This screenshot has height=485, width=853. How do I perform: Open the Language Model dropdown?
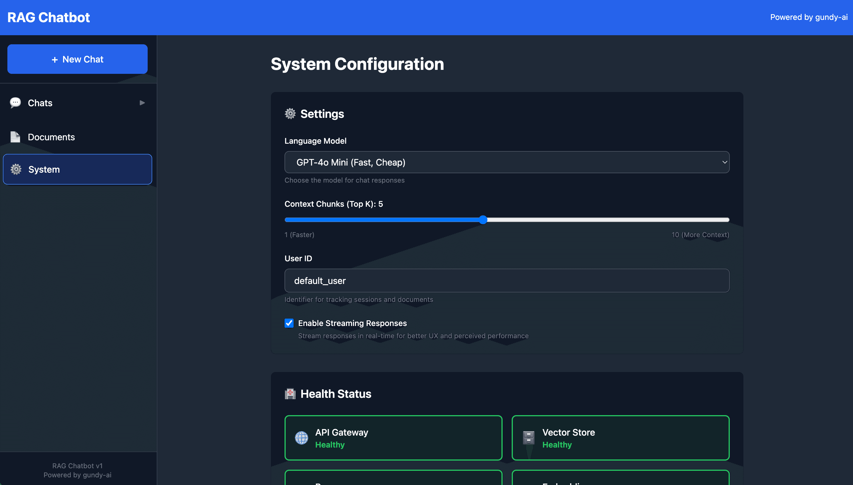click(x=507, y=162)
